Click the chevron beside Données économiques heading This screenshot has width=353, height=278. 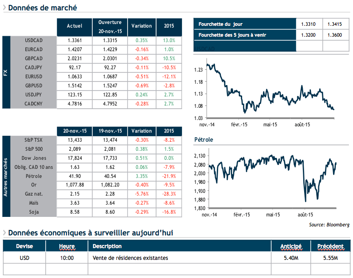pos(4,233)
